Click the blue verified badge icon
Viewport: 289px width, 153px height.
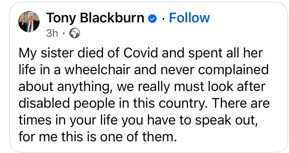tap(153, 19)
